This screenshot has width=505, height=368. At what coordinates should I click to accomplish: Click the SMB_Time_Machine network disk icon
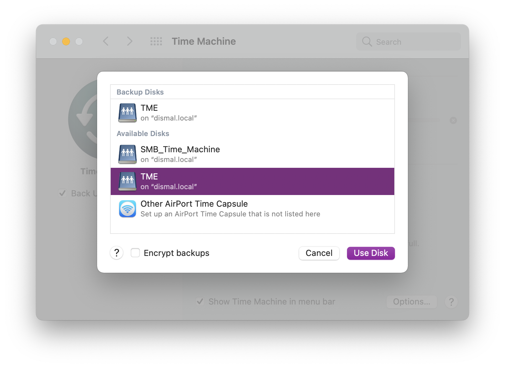coord(128,154)
